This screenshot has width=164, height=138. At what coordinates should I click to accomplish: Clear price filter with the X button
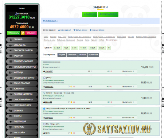coord(109,48)
